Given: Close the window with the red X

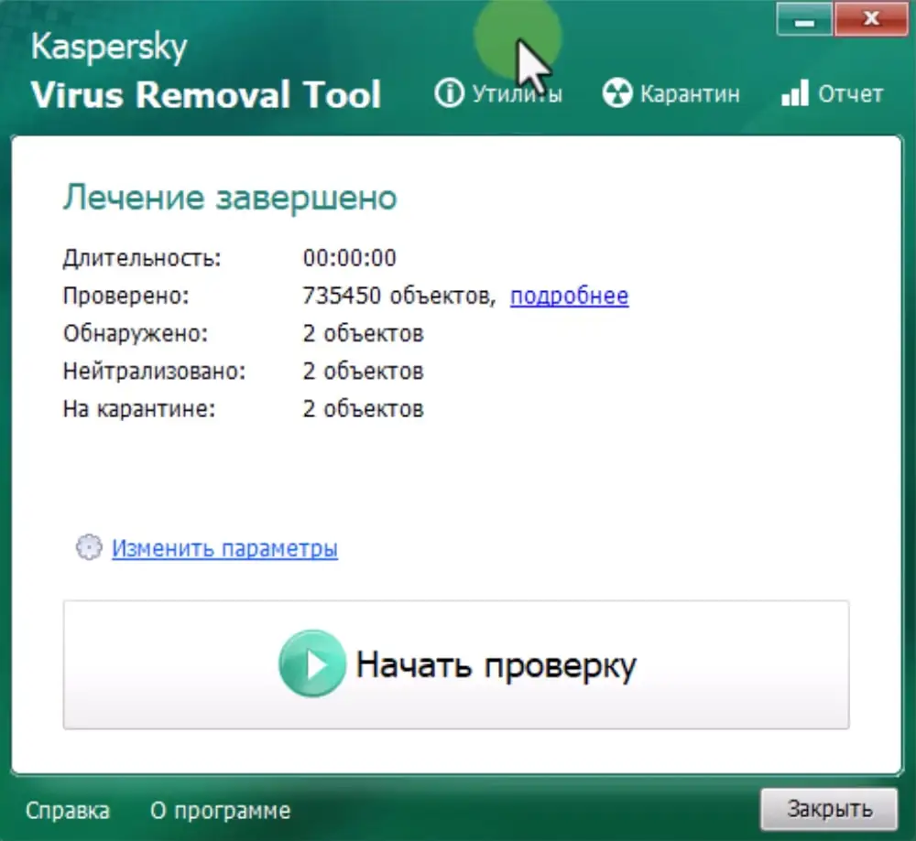Looking at the screenshot, I should pos(871,19).
